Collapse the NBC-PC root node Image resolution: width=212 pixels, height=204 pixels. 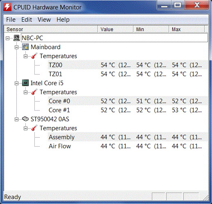click(8, 38)
